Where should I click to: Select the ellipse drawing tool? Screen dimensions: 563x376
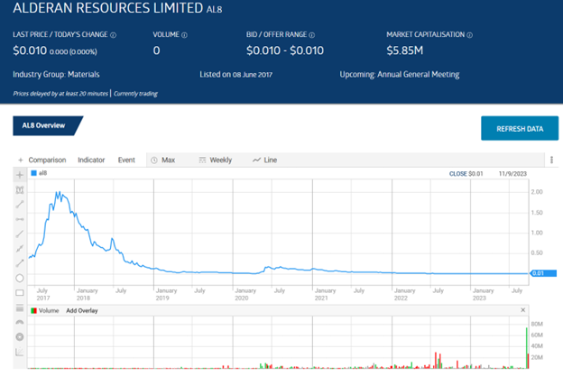pyautogui.click(x=20, y=278)
